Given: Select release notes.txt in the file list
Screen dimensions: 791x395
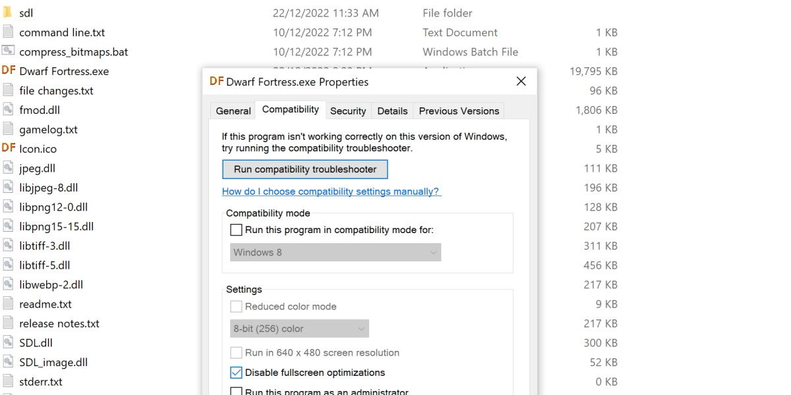Looking at the screenshot, I should coord(59,324).
